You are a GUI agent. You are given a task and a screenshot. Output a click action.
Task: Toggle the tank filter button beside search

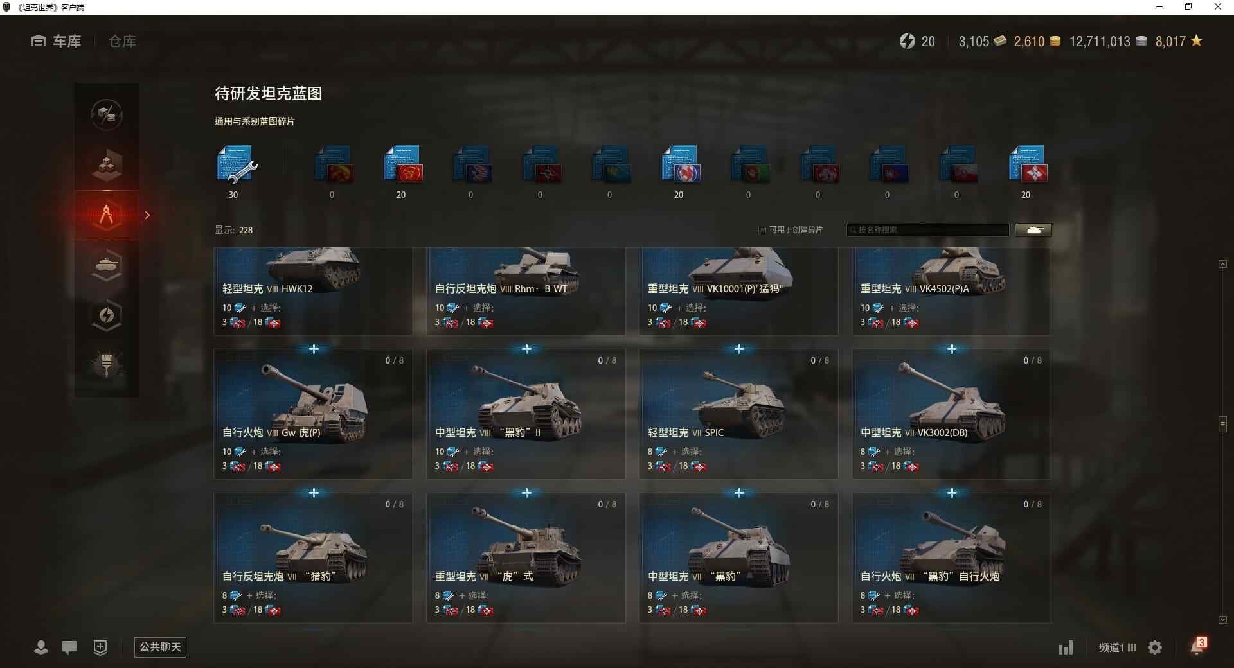(x=1033, y=230)
